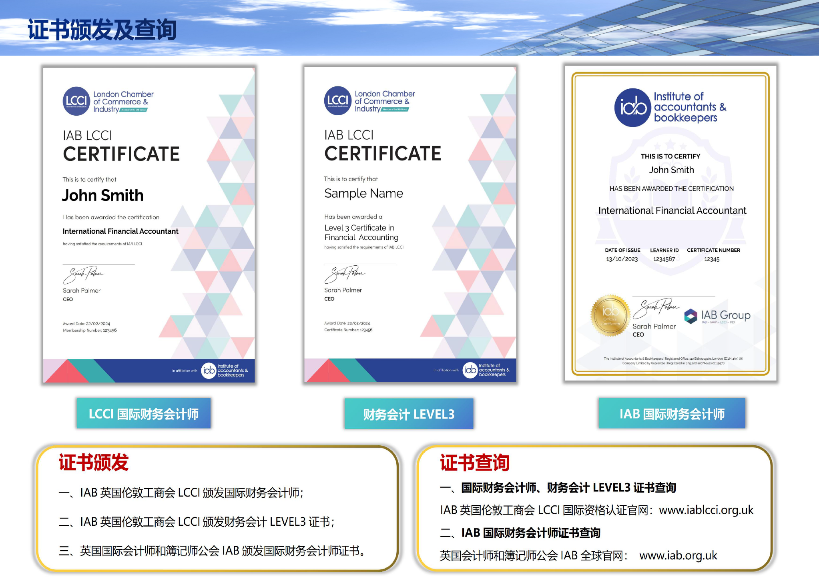
Task: Click date of issue 13/10/2023
Action: [622, 259]
